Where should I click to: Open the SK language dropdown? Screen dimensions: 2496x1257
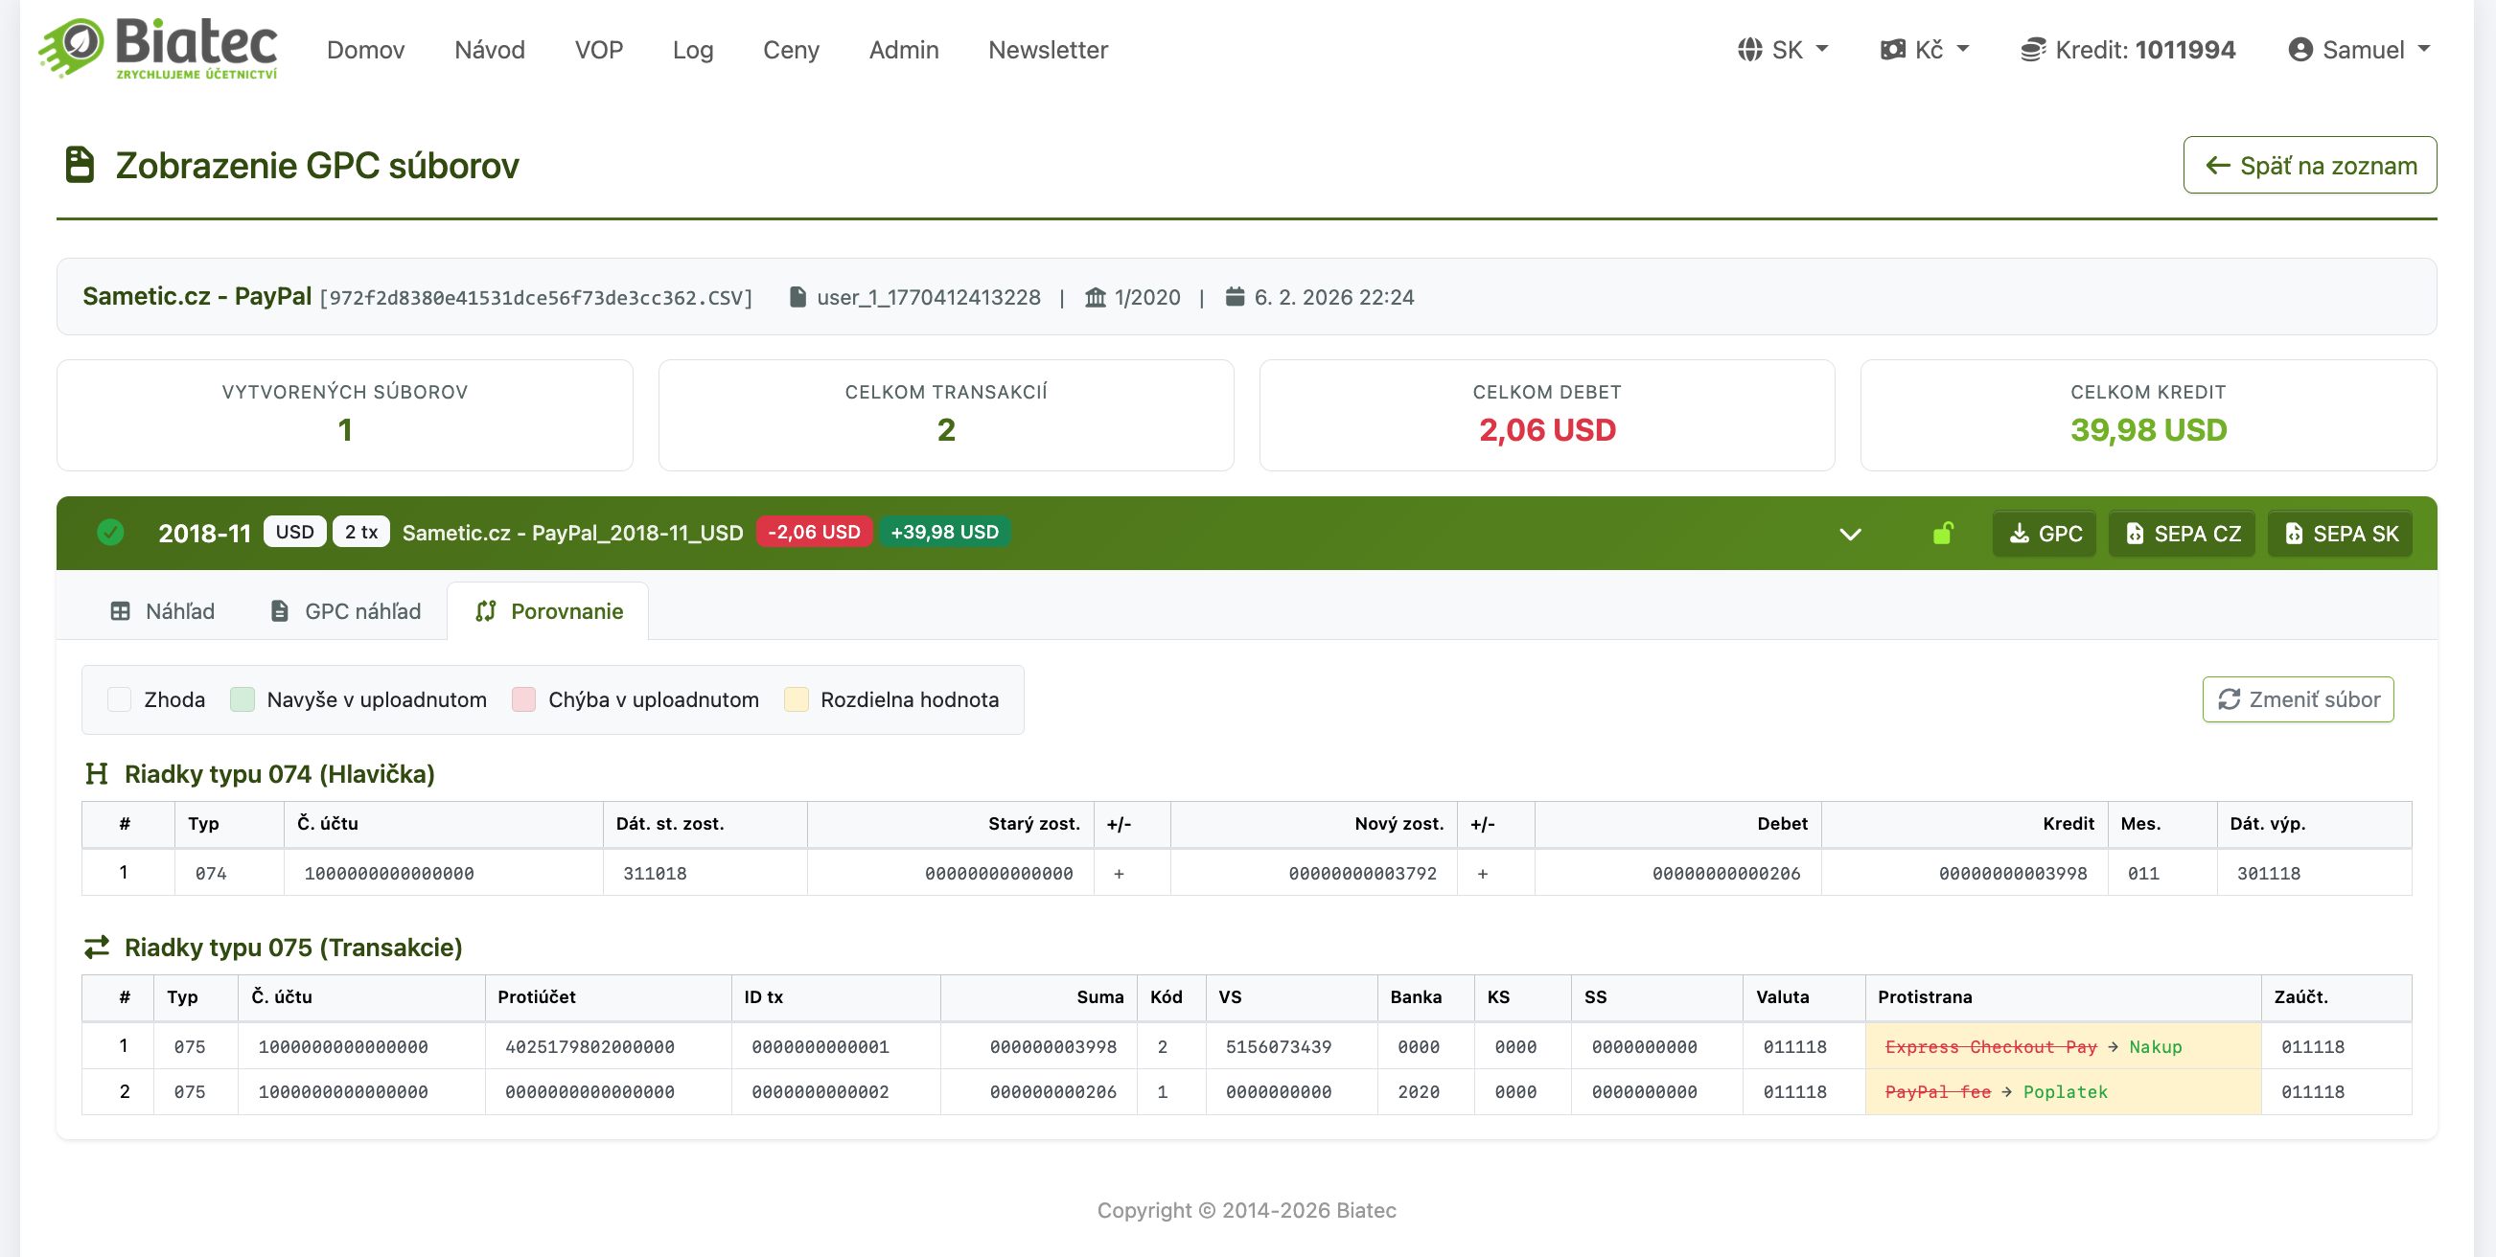1783,50
